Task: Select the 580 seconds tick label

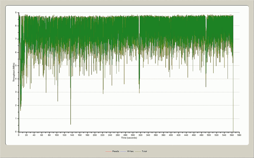Action: (240, 135)
